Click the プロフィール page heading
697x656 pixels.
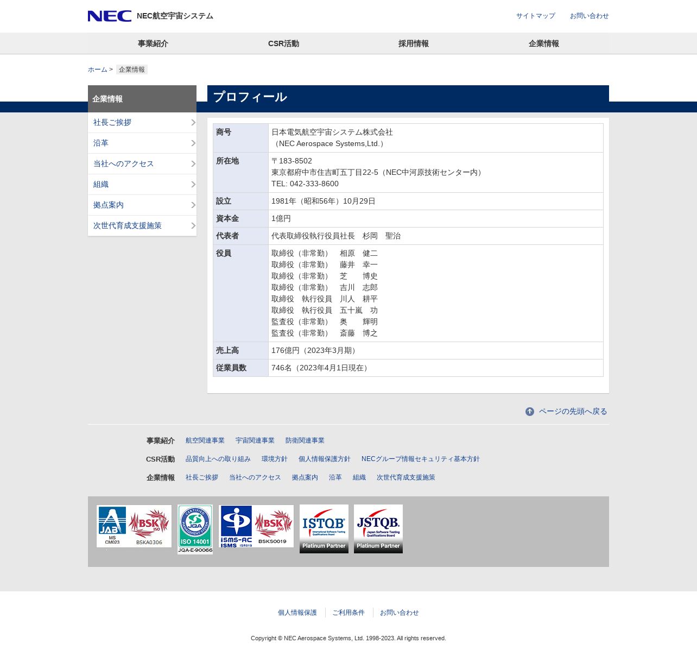coord(250,97)
